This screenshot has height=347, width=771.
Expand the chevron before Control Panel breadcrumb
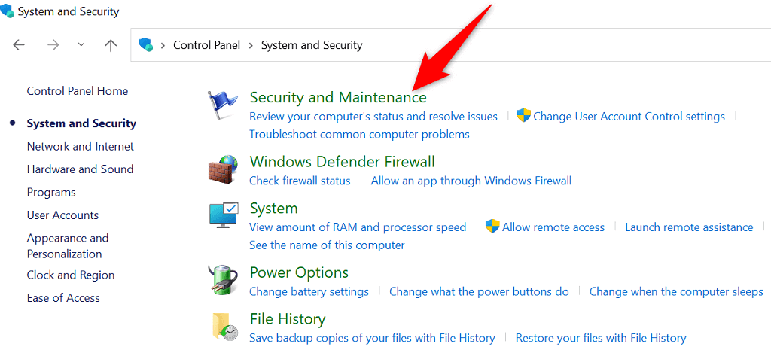coord(163,45)
